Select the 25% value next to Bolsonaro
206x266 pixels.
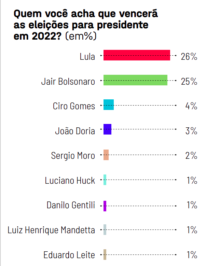tap(189, 81)
